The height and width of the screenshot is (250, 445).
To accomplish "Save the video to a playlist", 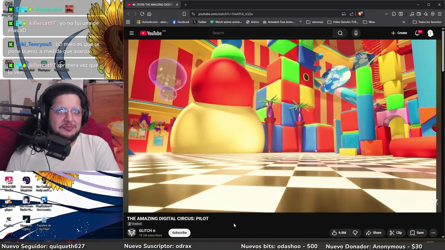I will [x=417, y=233].
